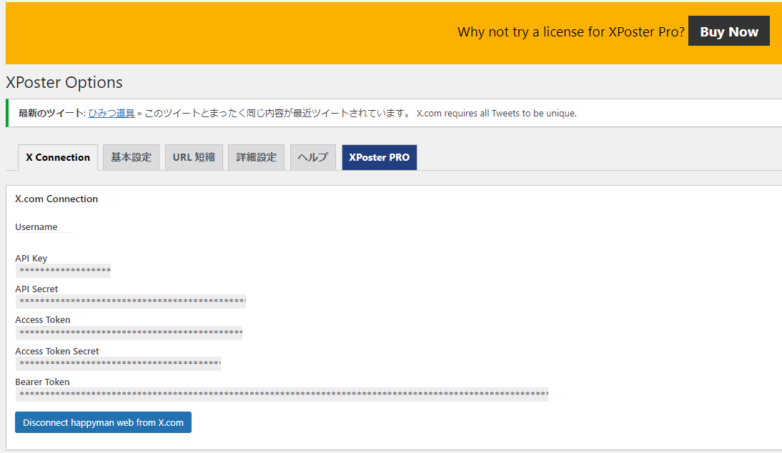782x453 pixels.
Task: Select the X Connection tab
Action: (58, 157)
